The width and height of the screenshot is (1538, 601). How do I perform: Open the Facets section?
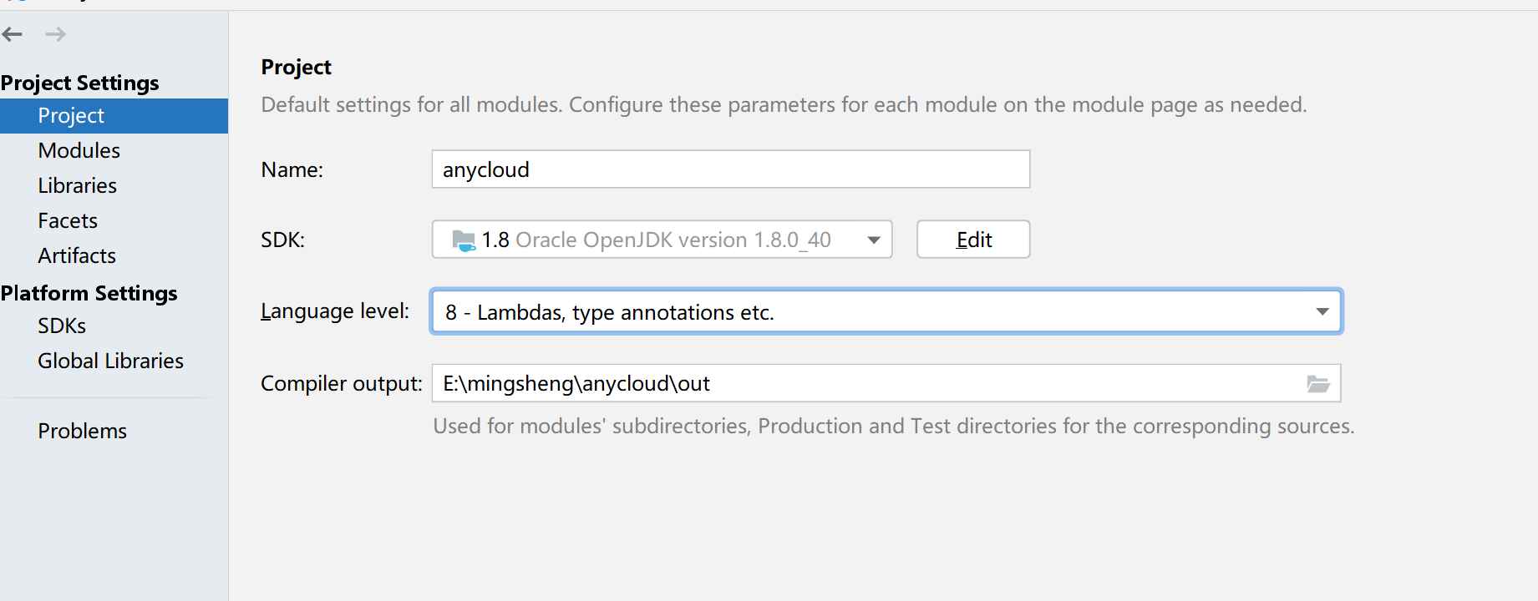click(68, 221)
